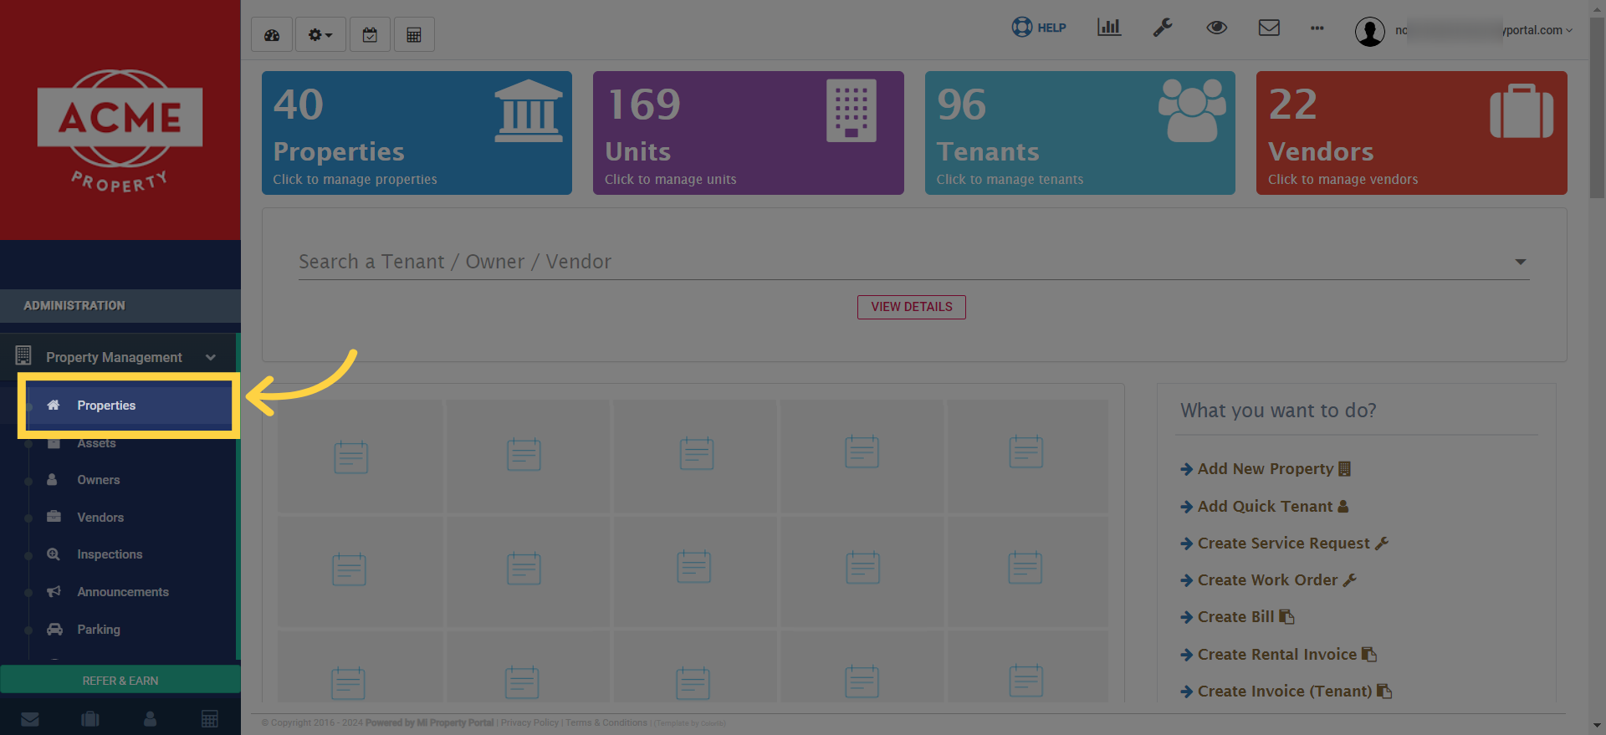Click the Vendors briefcase icon in sidebar
The width and height of the screenshot is (1606, 735).
[x=54, y=517]
